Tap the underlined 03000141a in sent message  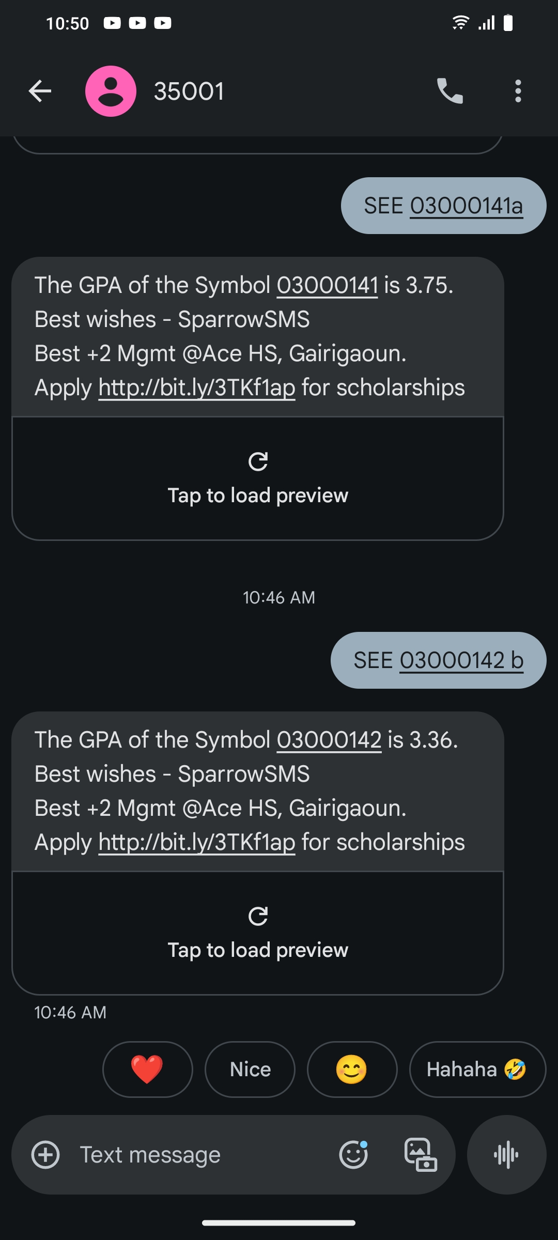pyautogui.click(x=466, y=206)
